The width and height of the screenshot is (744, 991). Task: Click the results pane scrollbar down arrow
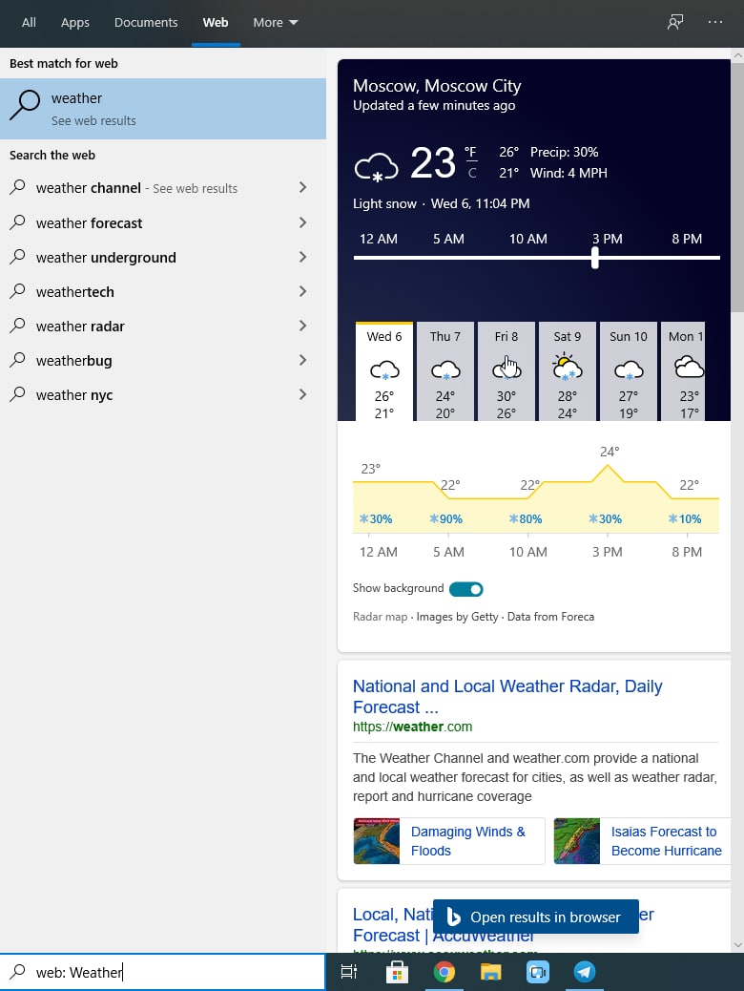click(x=737, y=945)
